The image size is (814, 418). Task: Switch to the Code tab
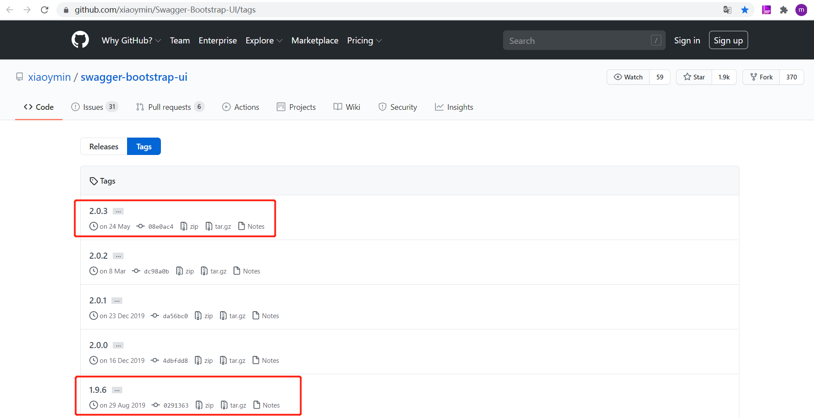coord(39,107)
